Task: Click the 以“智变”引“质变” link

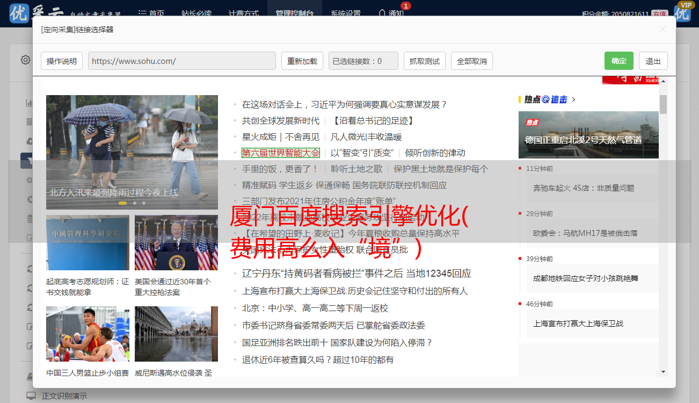Action: click(362, 153)
